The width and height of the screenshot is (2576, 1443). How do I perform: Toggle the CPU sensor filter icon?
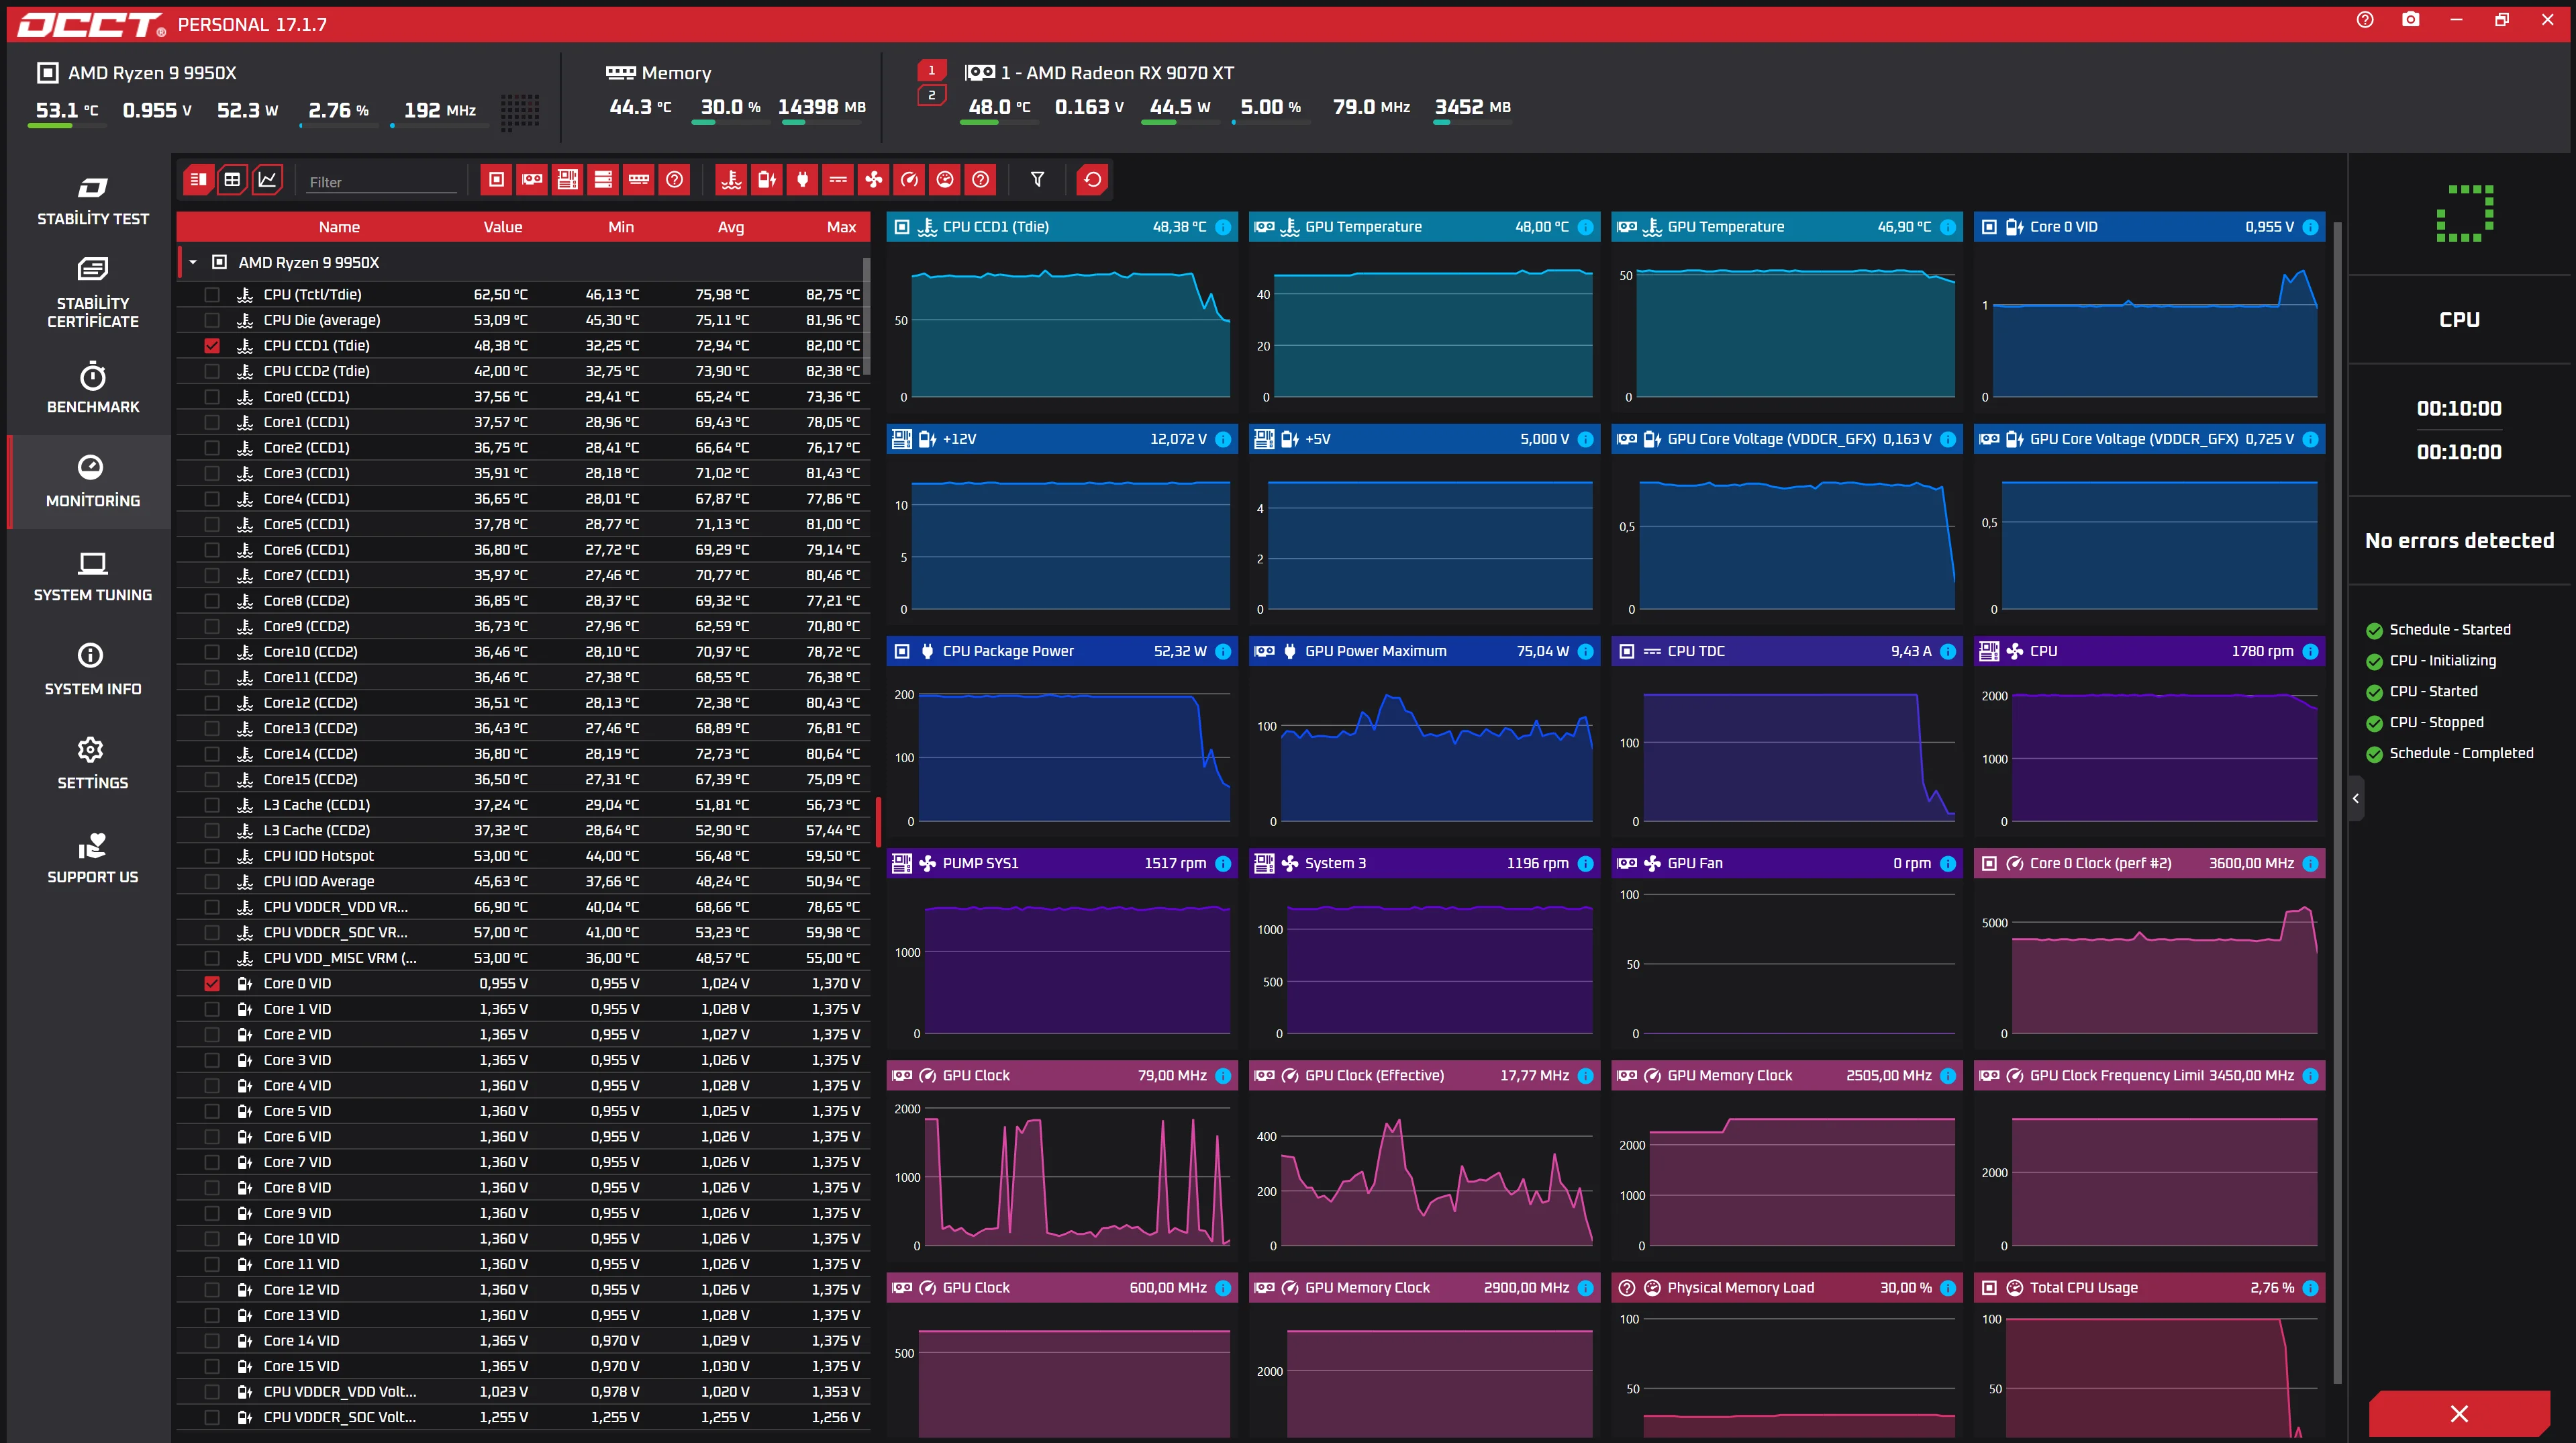[496, 180]
